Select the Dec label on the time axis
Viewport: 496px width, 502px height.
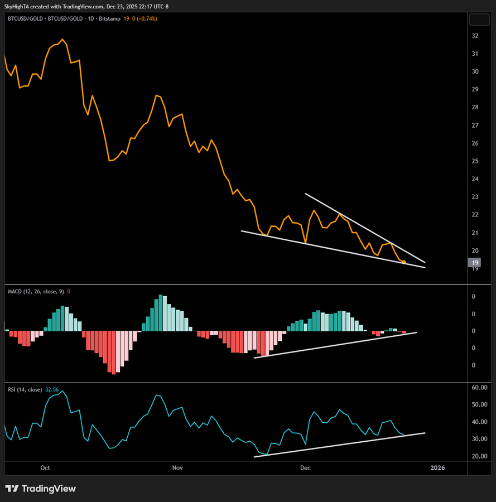click(305, 468)
